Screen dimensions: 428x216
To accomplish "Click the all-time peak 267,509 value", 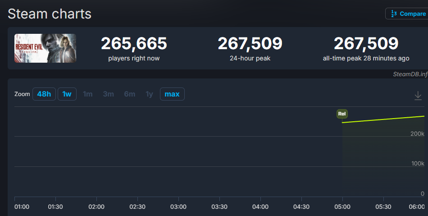I will tap(366, 44).
